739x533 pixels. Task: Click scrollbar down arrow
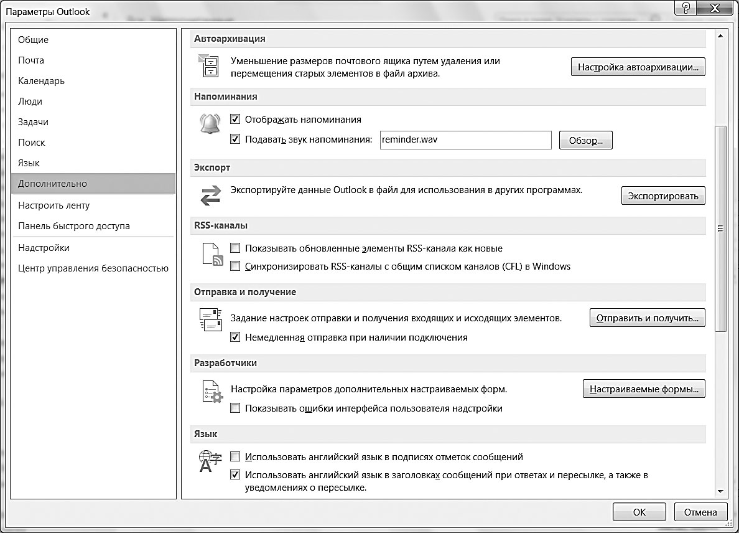pyautogui.click(x=720, y=491)
